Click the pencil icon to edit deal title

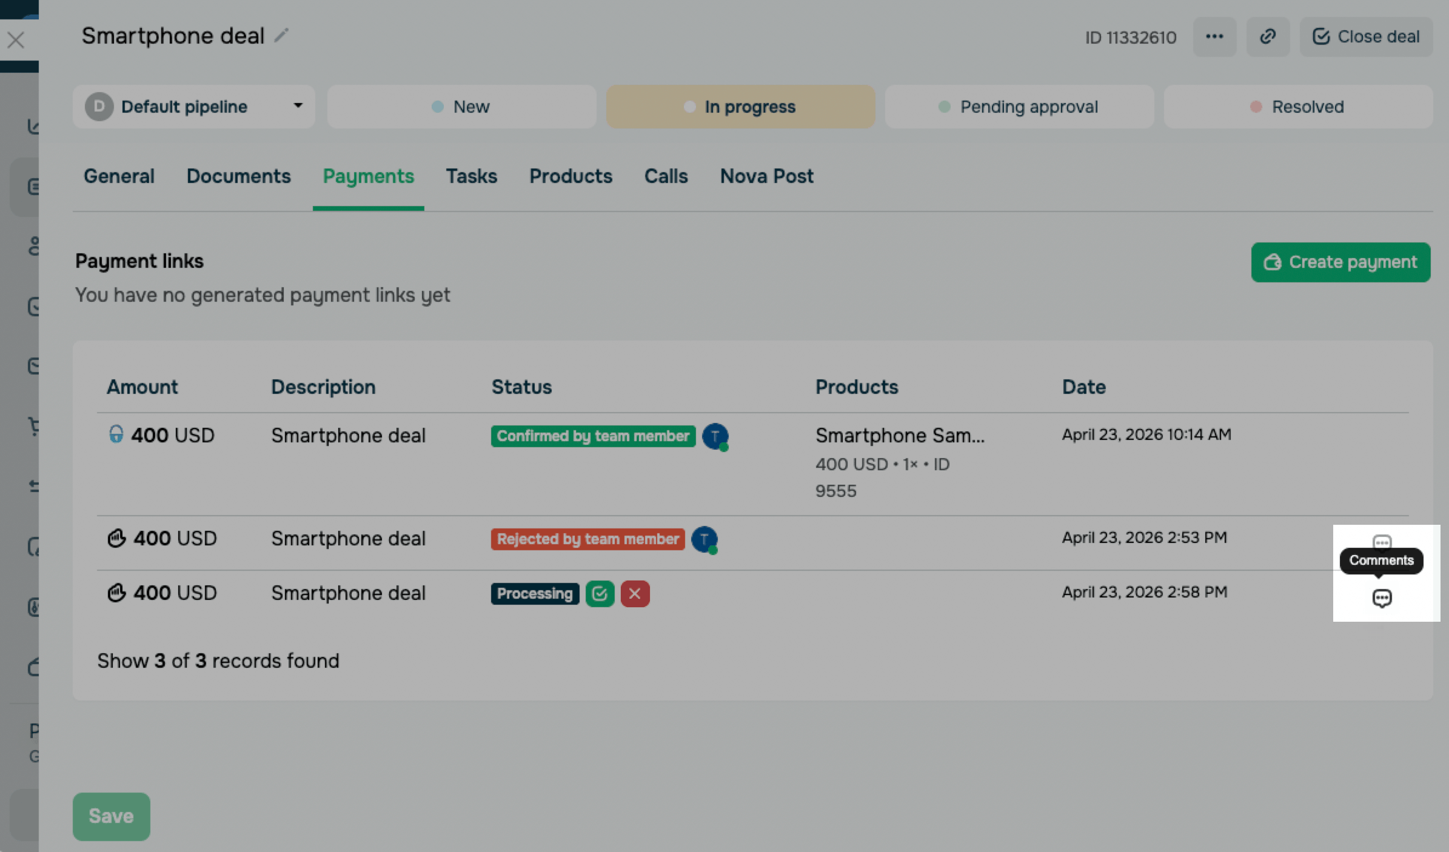click(281, 36)
